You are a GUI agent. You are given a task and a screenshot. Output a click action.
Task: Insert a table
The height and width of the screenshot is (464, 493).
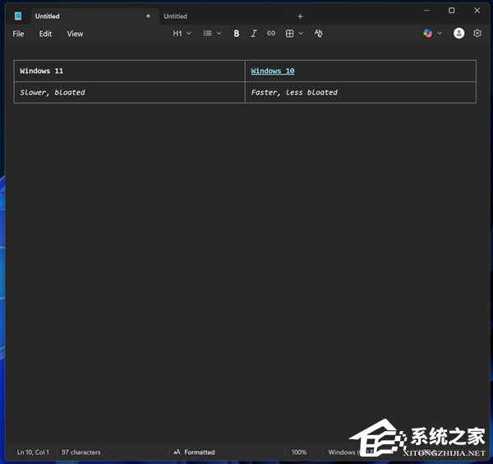289,34
